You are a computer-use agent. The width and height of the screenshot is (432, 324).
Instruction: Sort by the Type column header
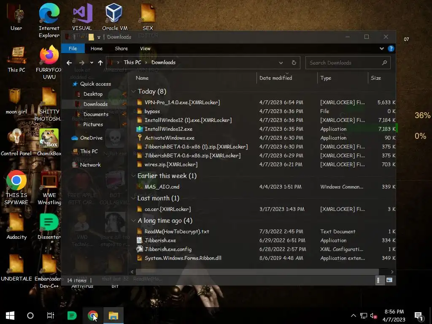(x=343, y=78)
